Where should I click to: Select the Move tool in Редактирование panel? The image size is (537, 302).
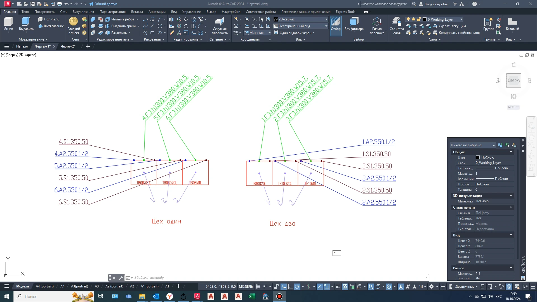pos(186,19)
